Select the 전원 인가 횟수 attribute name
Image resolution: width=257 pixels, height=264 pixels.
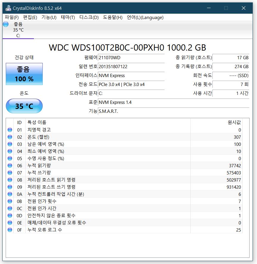42,201
